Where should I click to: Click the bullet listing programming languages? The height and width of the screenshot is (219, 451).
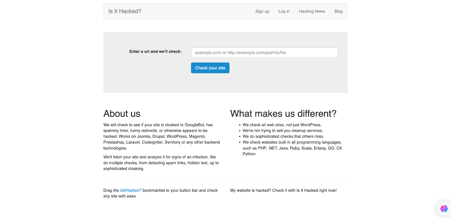coord(292,148)
